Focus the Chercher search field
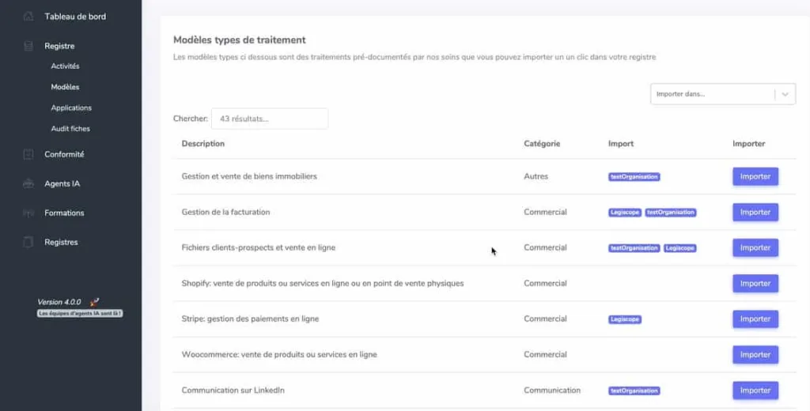Screen dimensions: 810x411 tap(269, 119)
